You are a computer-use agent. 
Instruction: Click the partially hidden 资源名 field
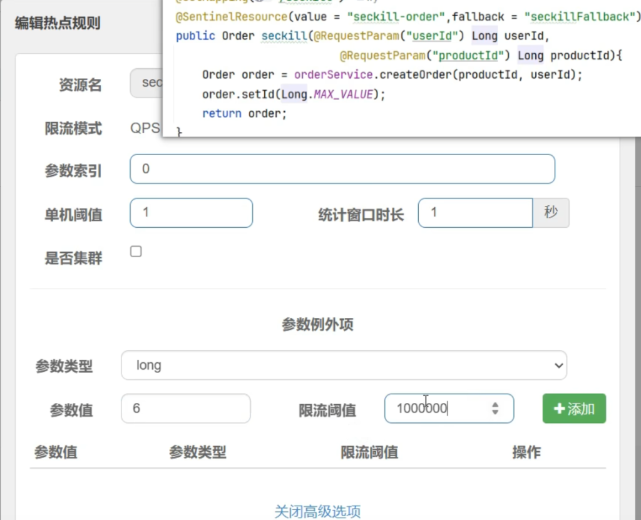point(146,83)
